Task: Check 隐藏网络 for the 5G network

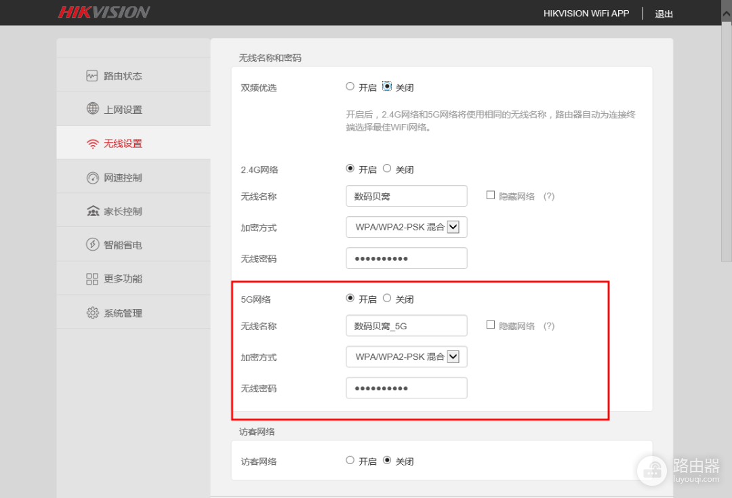Action: [x=489, y=325]
